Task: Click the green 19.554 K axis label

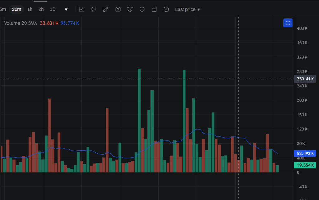Action: pos(305,165)
